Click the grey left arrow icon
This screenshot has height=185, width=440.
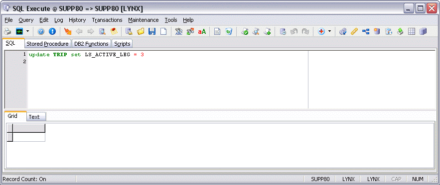tap(79, 32)
